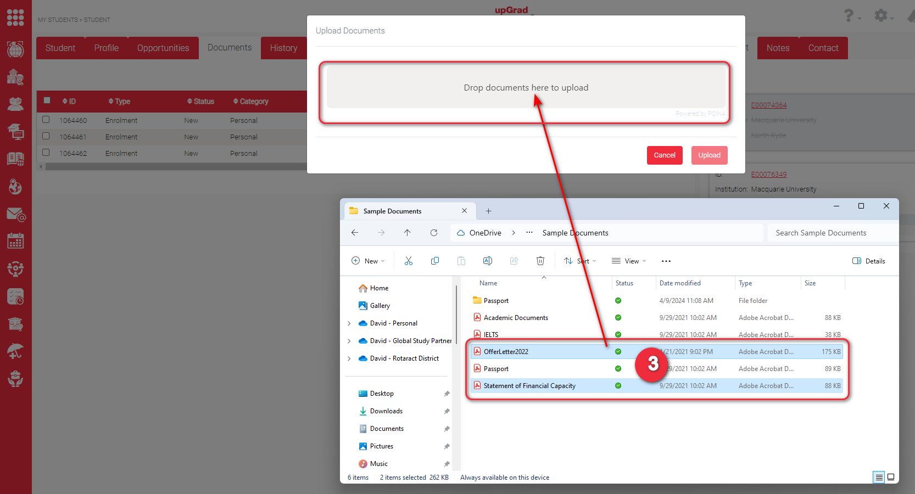The image size is (915, 494).
Task: Open the New dropdown menu
Action: (x=368, y=261)
